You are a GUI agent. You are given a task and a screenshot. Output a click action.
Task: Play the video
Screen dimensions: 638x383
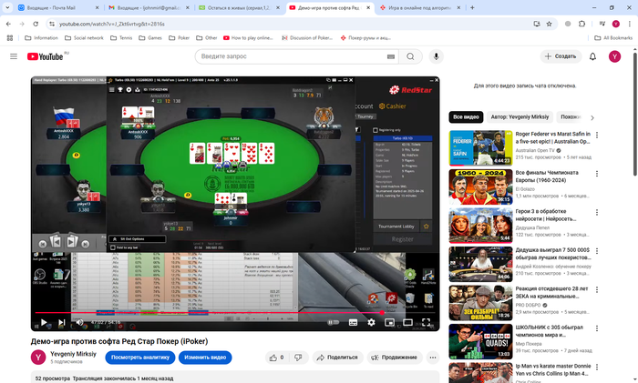(x=44, y=322)
